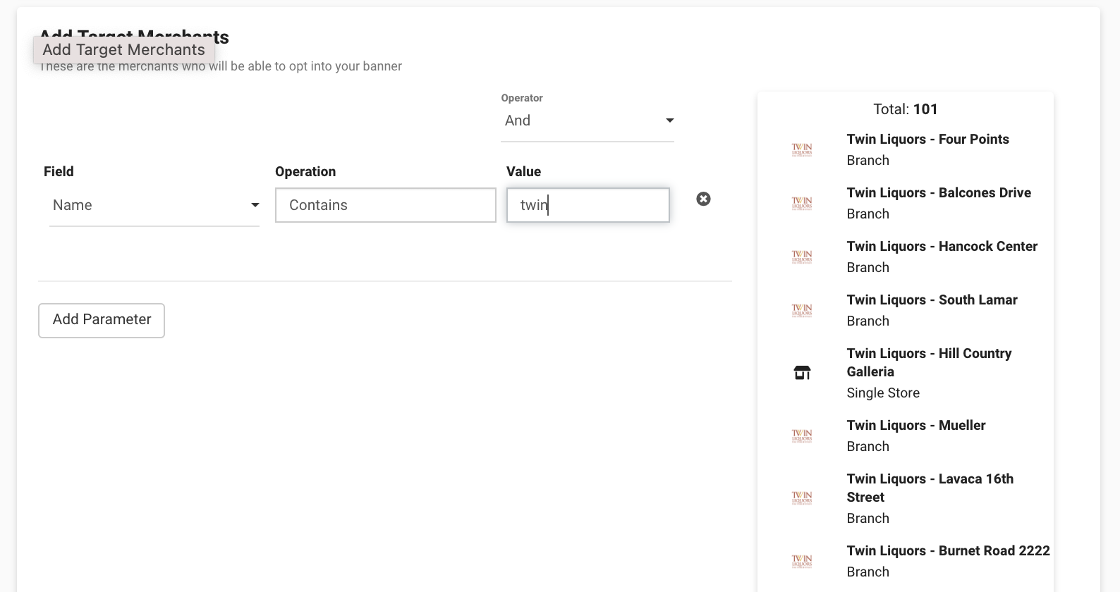Select Twin Liquors - Lavaca 16th Street merchant

pos(930,488)
